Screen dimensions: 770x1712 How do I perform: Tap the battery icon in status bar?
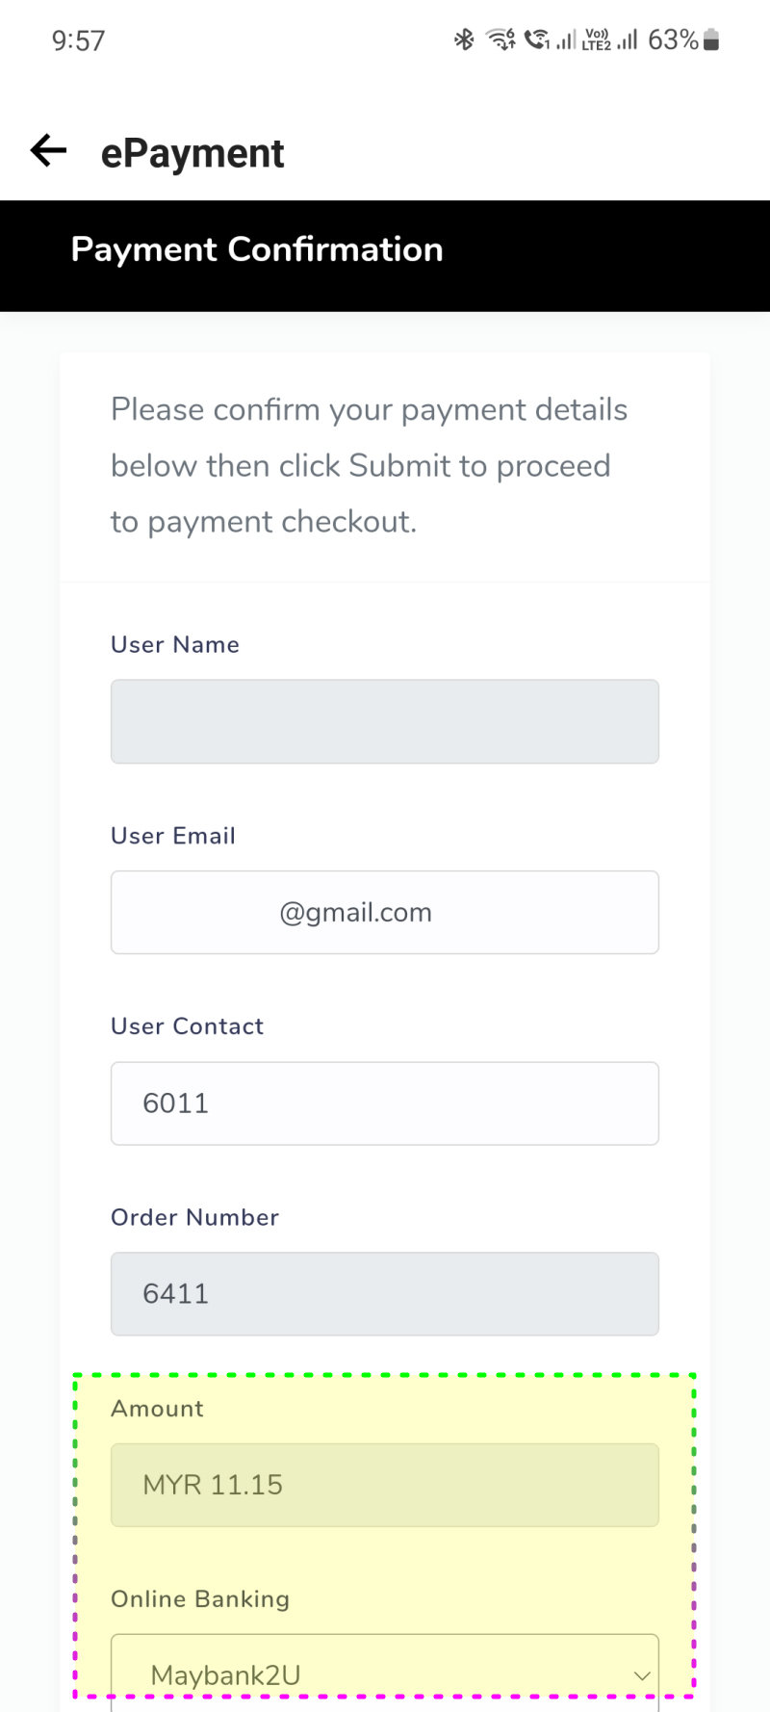(711, 39)
